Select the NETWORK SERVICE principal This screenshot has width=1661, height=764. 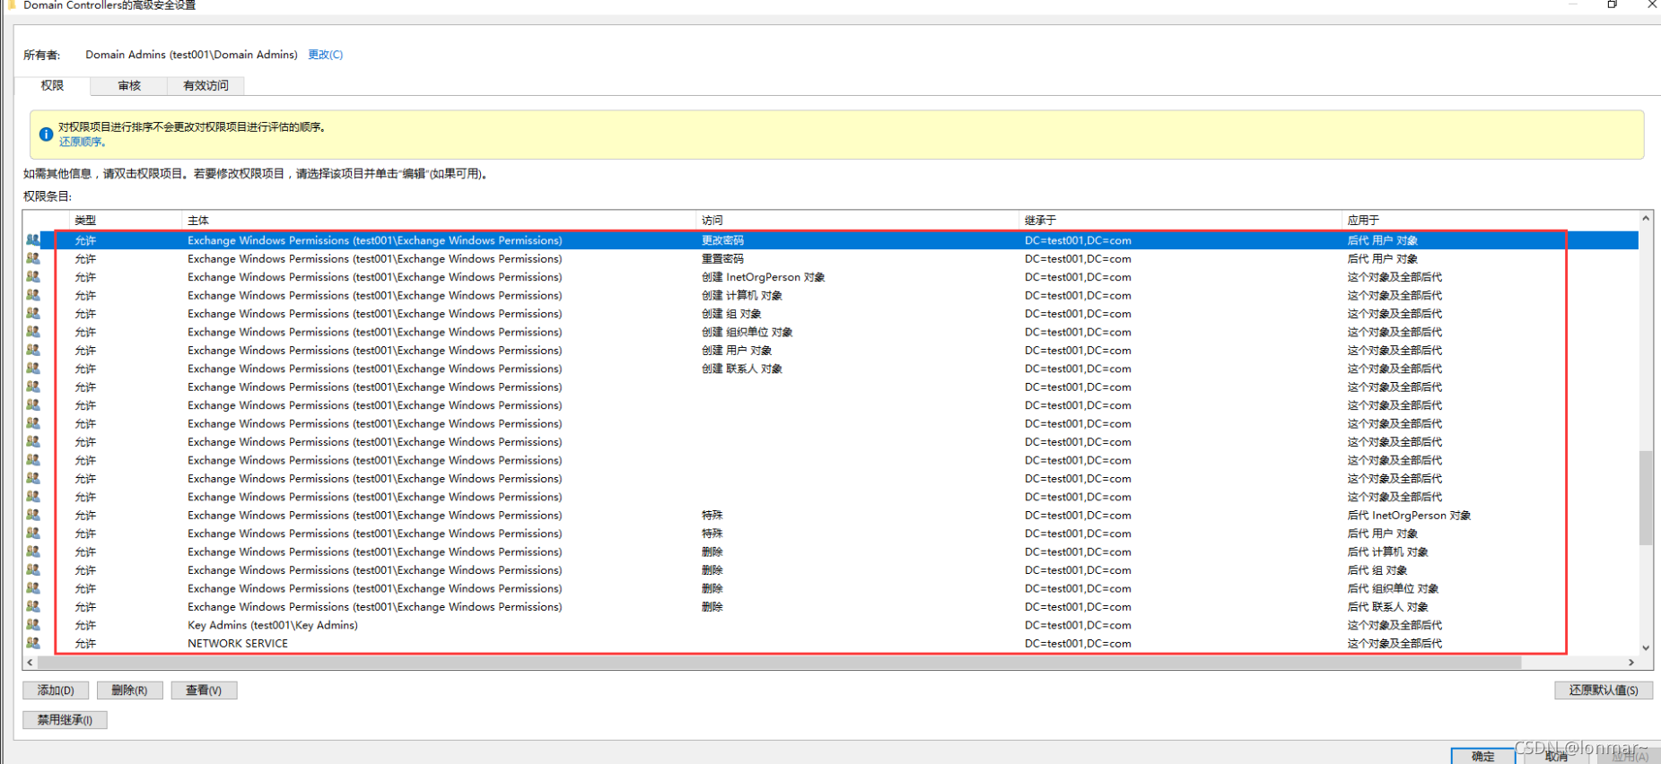tap(238, 644)
